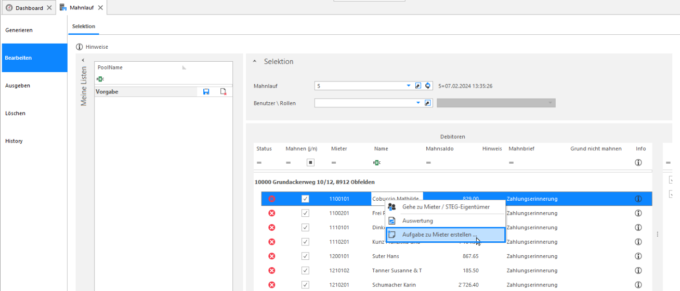Open the Mahnbrief column filter operator
The height and width of the screenshot is (291, 680).
click(x=511, y=162)
